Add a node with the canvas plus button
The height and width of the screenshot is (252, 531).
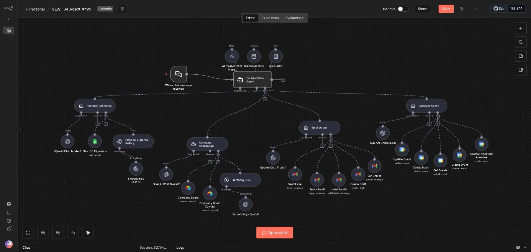pos(521,28)
